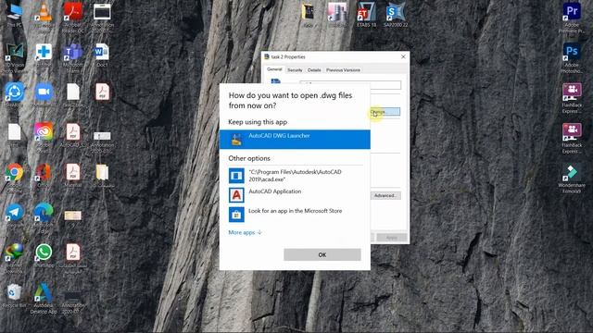Select Recycle Bin desktop icon
The width and height of the screenshot is (593, 333).
[15, 296]
